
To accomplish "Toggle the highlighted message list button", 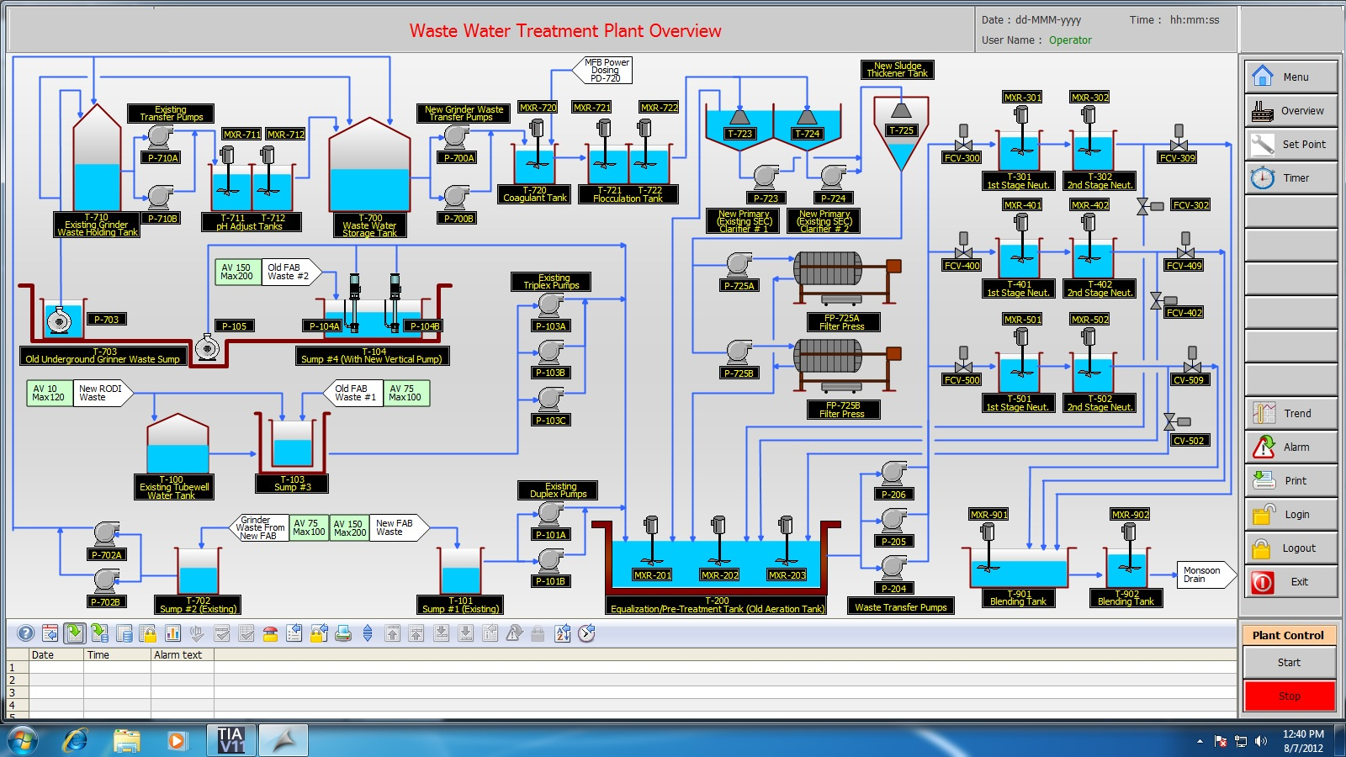I will click(x=75, y=633).
